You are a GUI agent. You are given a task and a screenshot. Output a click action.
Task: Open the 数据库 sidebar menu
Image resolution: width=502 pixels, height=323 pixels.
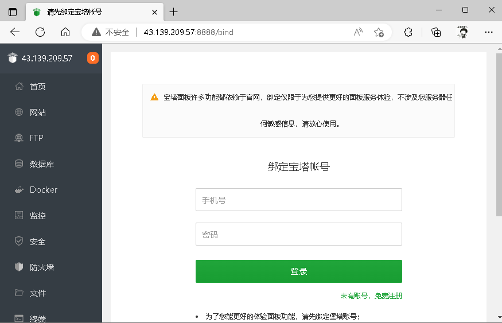(51, 164)
